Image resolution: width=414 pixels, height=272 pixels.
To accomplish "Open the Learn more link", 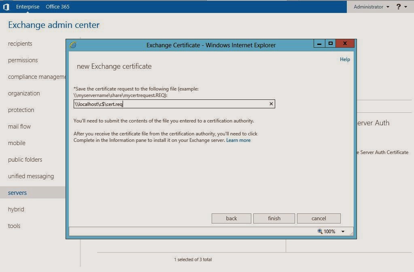I will coord(238,140).
